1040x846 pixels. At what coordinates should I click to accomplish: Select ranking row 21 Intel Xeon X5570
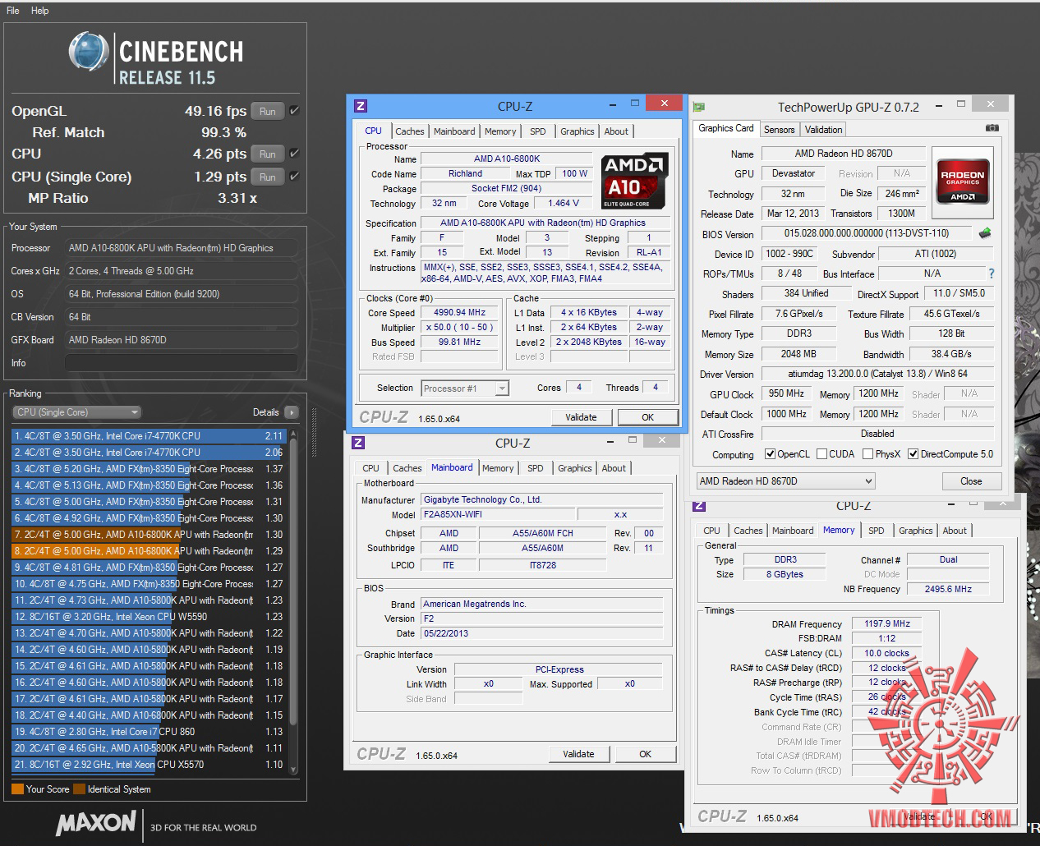click(x=149, y=765)
